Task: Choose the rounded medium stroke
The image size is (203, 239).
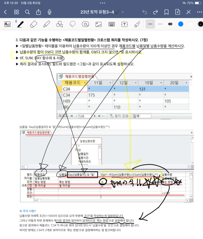Action: click(x=170, y=24)
